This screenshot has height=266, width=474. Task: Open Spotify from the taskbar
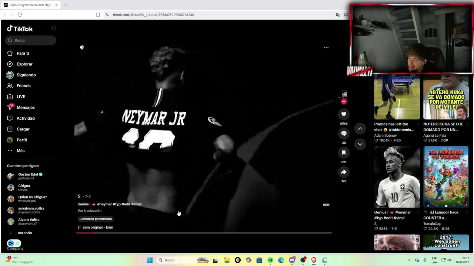click(270, 260)
